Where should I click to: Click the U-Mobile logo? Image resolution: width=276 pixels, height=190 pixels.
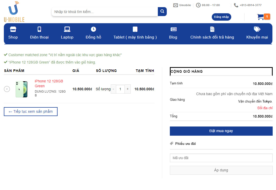pos(14,12)
